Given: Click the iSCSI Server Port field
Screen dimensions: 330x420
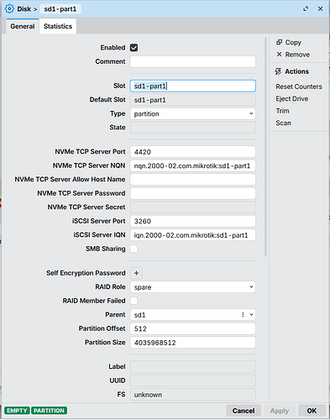Looking at the screenshot, I should pyautogui.click(x=193, y=221).
